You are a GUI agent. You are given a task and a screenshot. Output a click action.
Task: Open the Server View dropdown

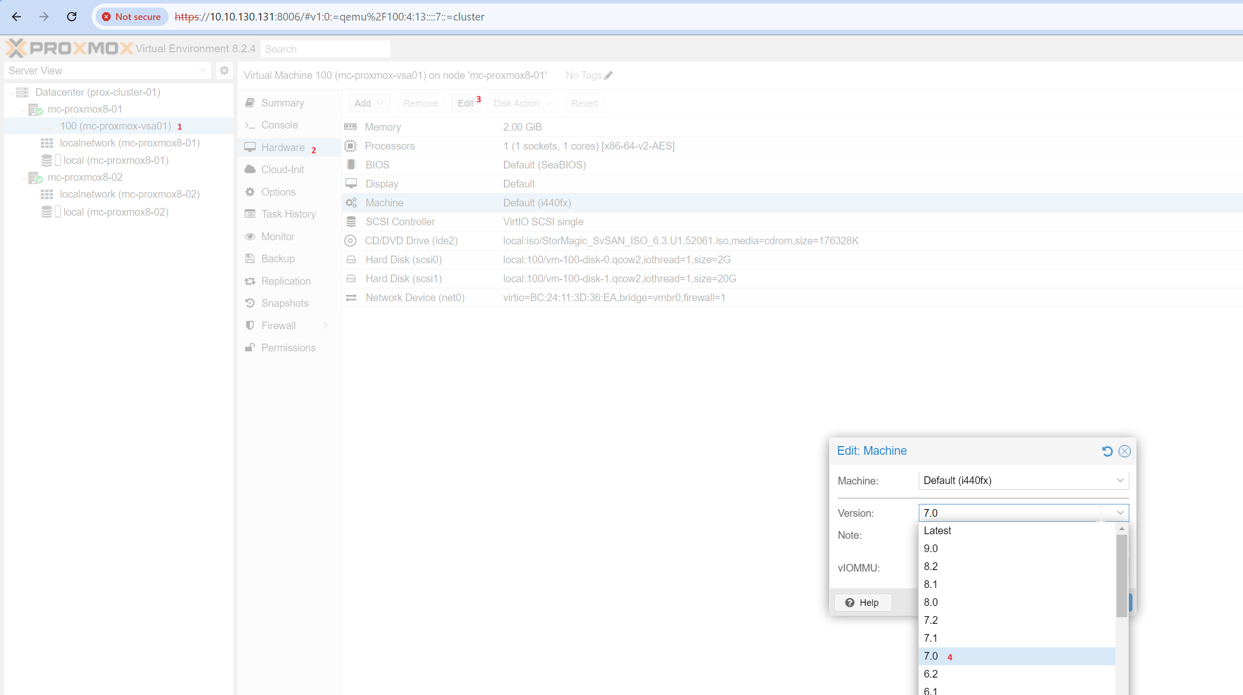click(107, 71)
